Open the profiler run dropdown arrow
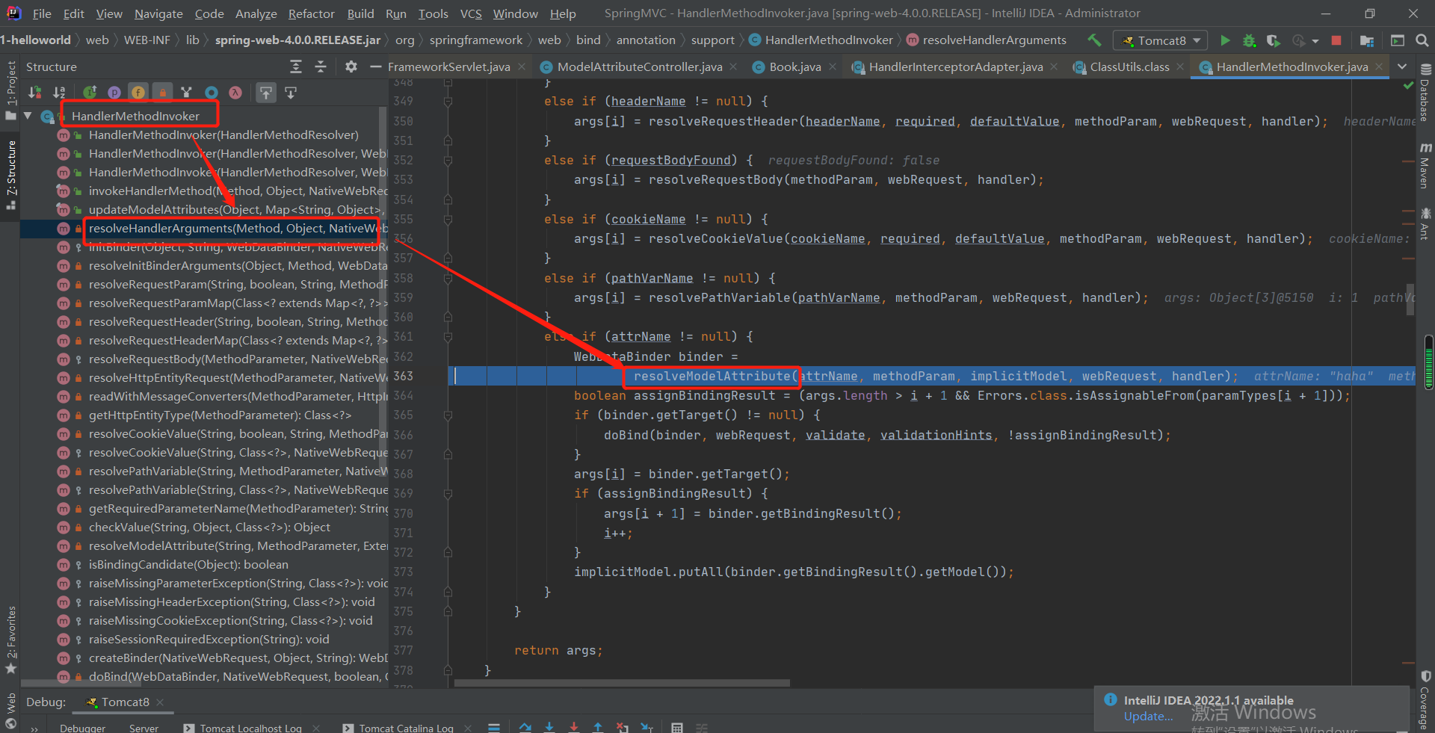 point(1315,41)
